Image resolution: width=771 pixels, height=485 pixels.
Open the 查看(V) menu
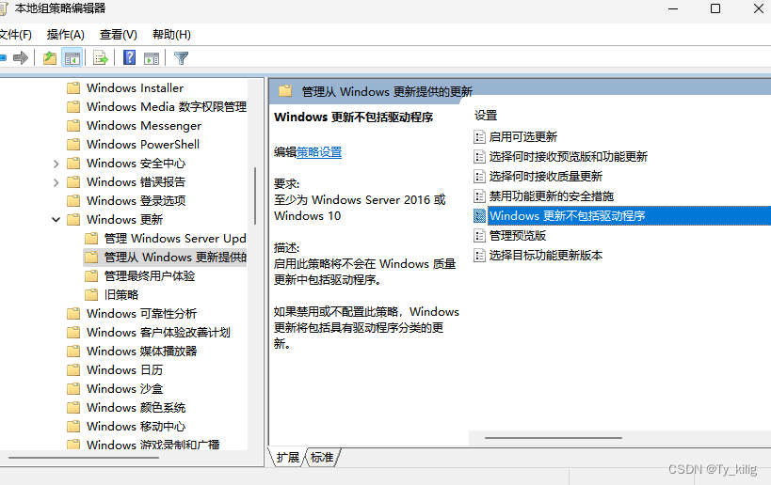(x=118, y=35)
